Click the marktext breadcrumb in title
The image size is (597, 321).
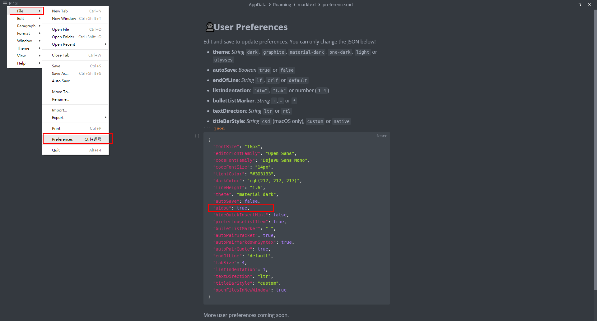tap(306, 5)
